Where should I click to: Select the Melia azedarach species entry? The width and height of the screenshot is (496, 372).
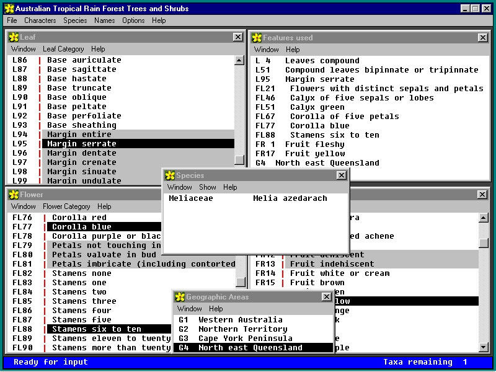click(290, 198)
